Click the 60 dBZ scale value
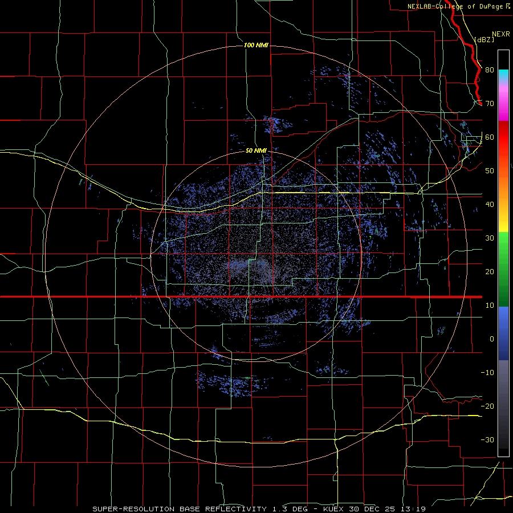Screen dimensions: 513x513 point(490,137)
